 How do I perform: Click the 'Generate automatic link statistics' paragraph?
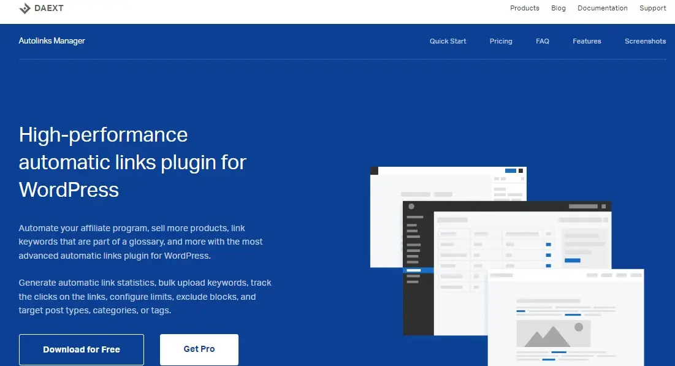point(145,297)
